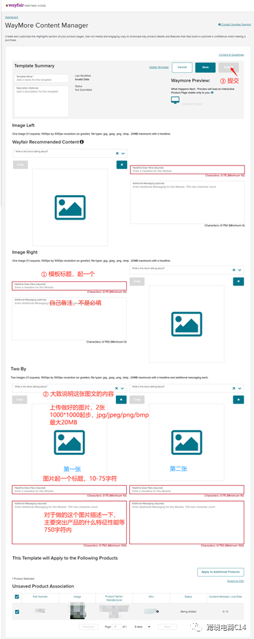Open Image Left block topic dropdown
The image size is (254, 639).
(70, 153)
